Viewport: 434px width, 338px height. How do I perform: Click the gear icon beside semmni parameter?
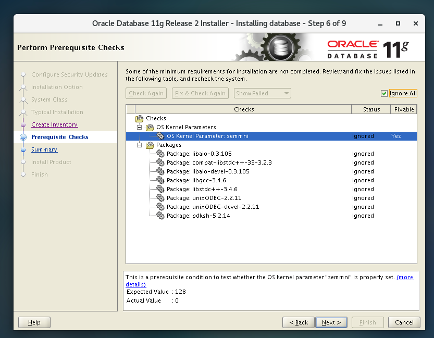pyautogui.click(x=160, y=136)
